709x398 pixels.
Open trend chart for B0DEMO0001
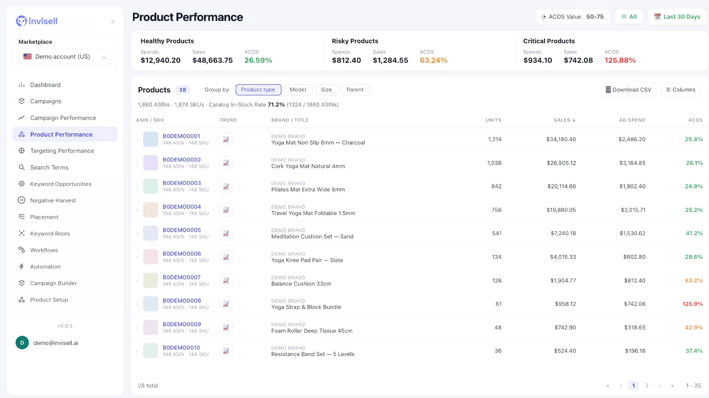pos(226,139)
